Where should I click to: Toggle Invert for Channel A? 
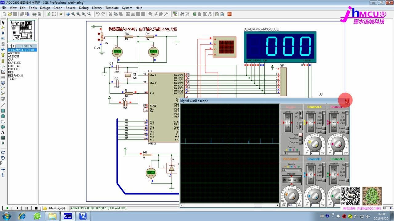tap(324, 128)
